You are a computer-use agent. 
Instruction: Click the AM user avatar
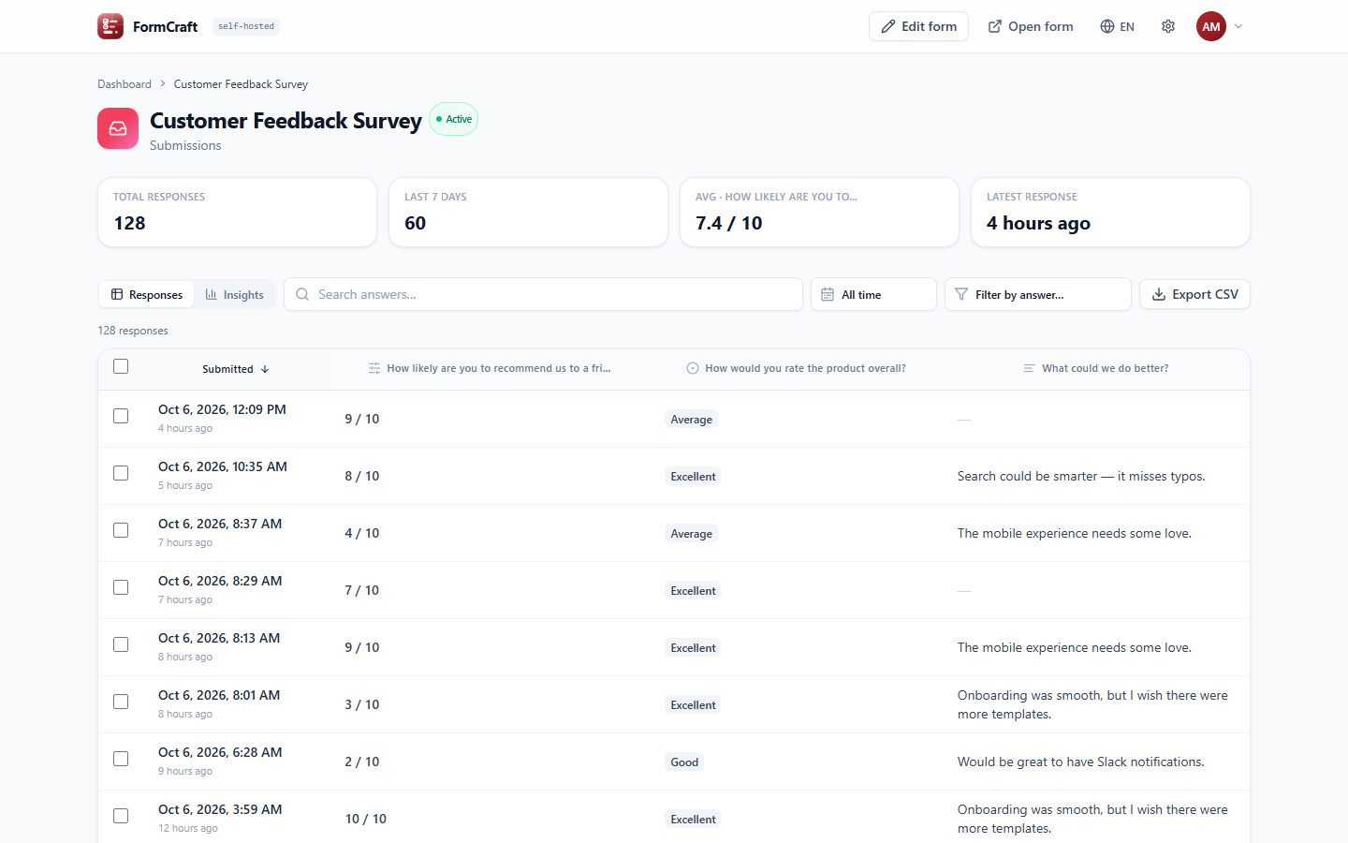1211,26
